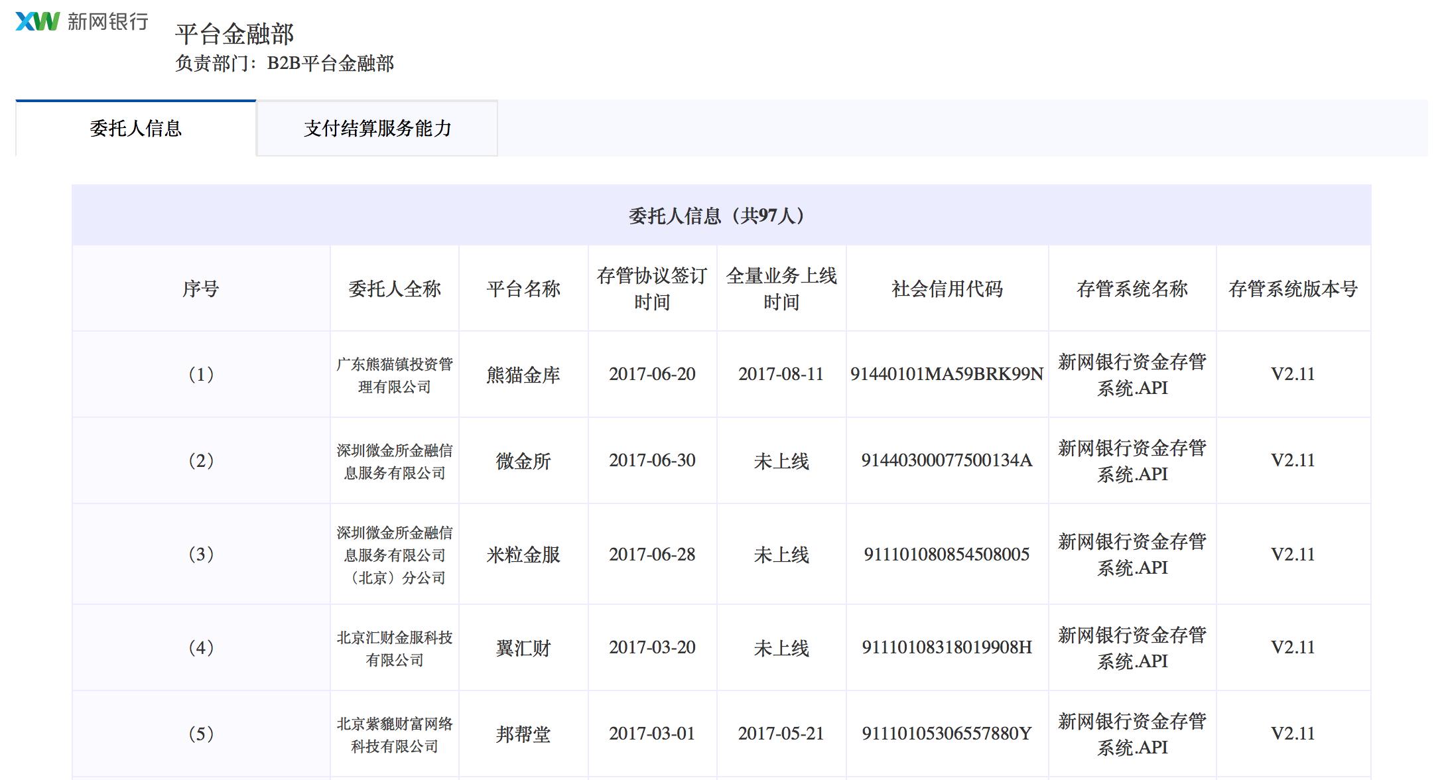Screen dimensions: 1442x780
Task: Select row number （2）
Action: (x=201, y=461)
